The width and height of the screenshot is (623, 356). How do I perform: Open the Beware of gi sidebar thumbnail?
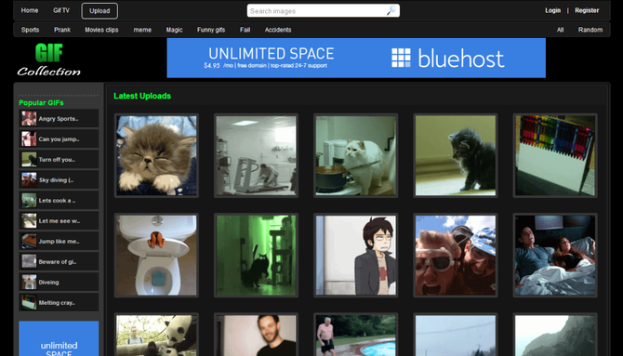29,262
